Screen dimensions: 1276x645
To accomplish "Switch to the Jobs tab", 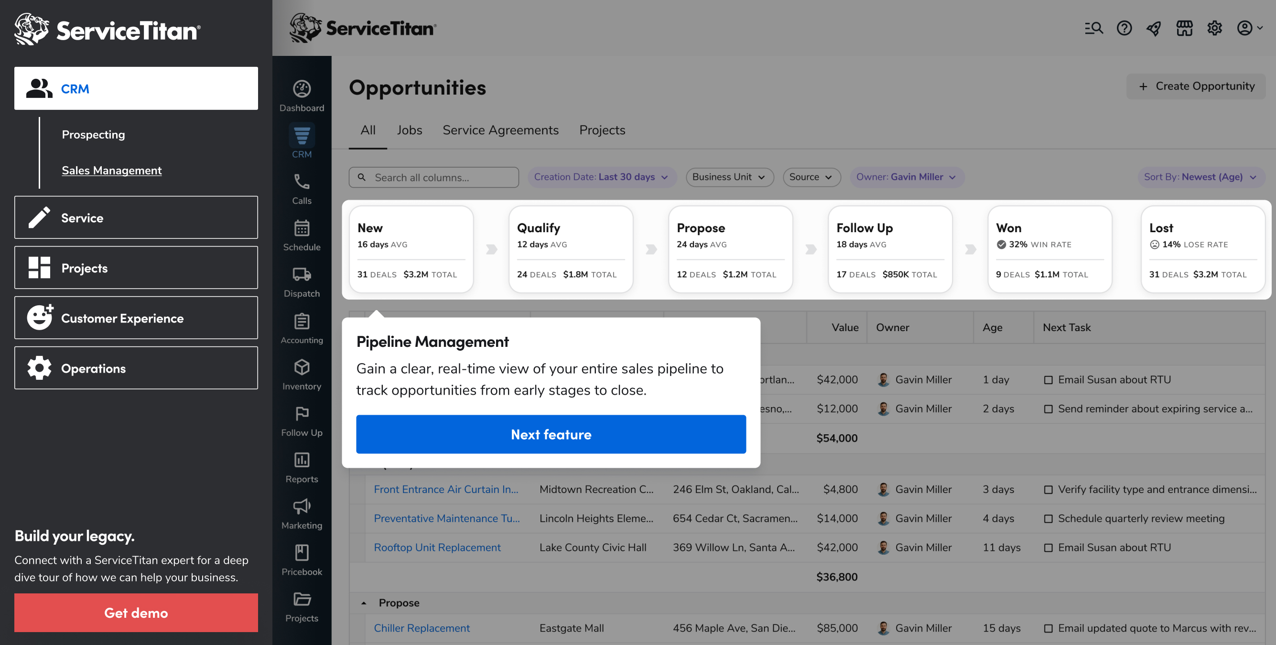I will [x=409, y=130].
